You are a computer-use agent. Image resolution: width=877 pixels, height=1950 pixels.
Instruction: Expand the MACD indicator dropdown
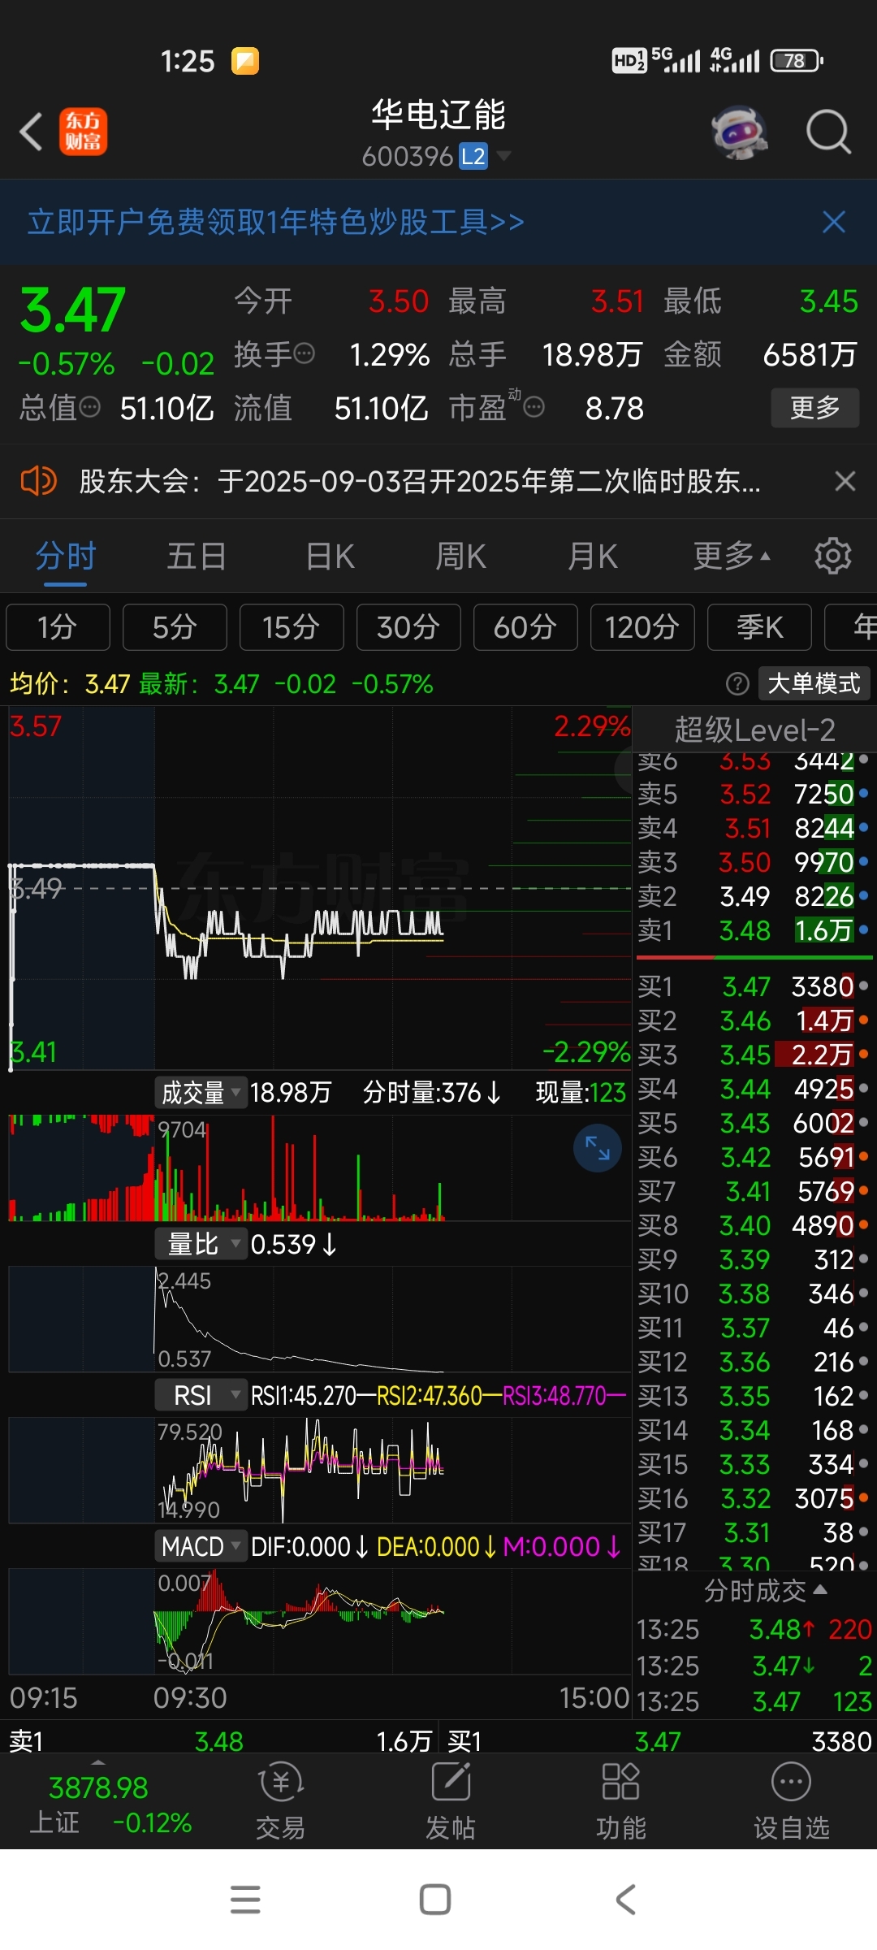point(201,1547)
